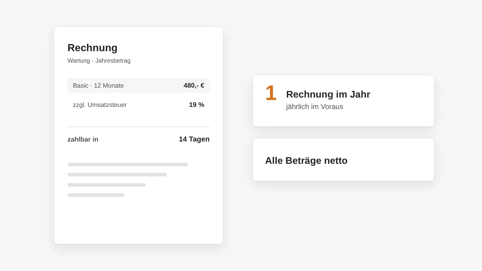
Task: Select the 'jährlich im Voraus' text
Action: 315,107
